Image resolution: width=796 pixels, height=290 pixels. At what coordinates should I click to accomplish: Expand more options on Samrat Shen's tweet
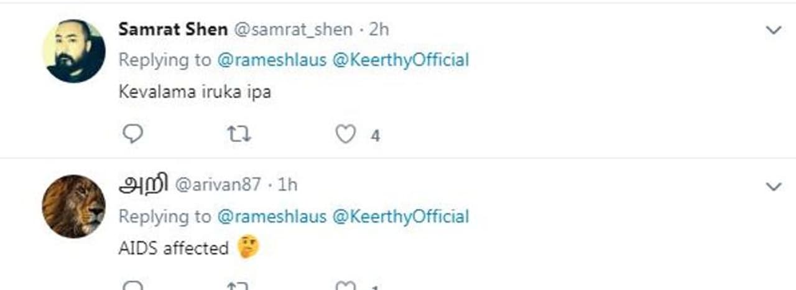tap(773, 30)
